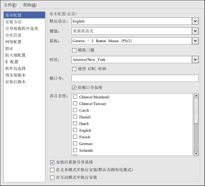Open the 帮助(H) menu
The height and width of the screenshot is (186, 205).
[x=30, y=5]
